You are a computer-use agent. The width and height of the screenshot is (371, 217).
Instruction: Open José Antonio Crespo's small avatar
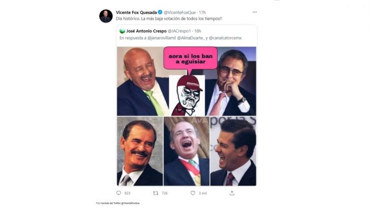(122, 30)
